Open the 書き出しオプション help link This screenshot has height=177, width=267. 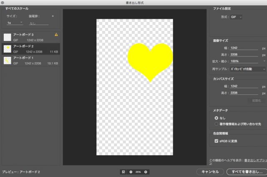pyautogui.click(x=255, y=160)
